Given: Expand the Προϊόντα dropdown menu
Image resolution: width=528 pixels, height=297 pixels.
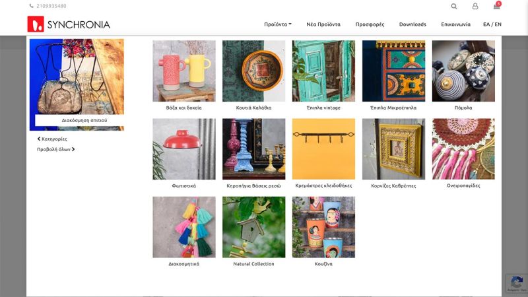Looking at the screenshot, I should click(x=278, y=24).
